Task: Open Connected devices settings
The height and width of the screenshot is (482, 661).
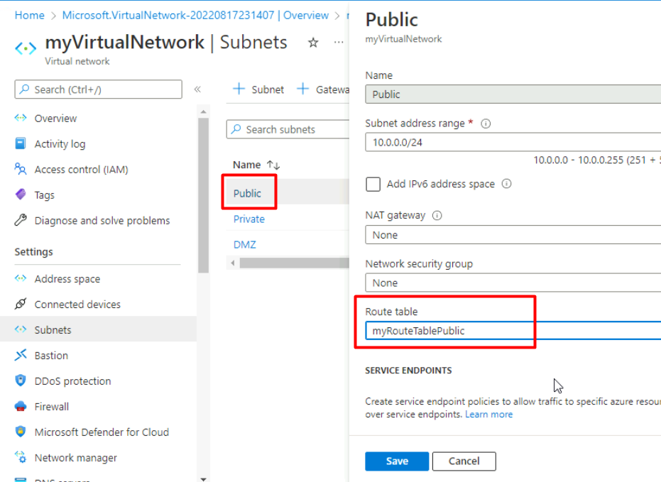Action: [x=77, y=305]
